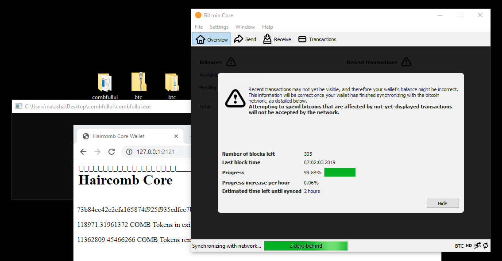Viewport: 502px width, 261px height.
Task: Open the Receive tab in Bitcoin Core
Action: point(277,39)
